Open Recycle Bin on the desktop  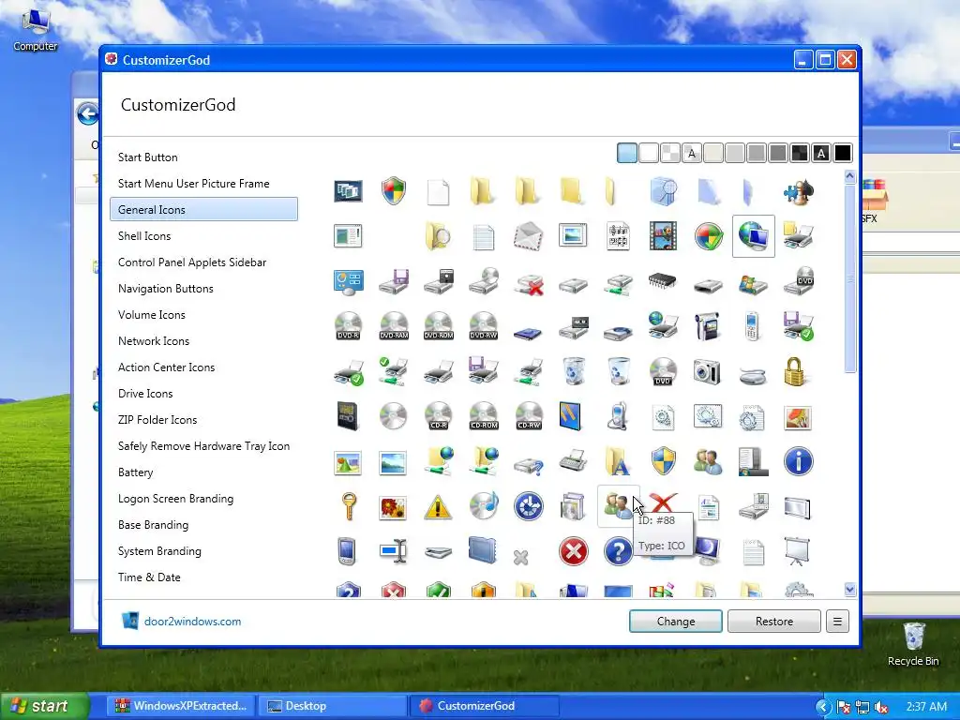point(913,644)
